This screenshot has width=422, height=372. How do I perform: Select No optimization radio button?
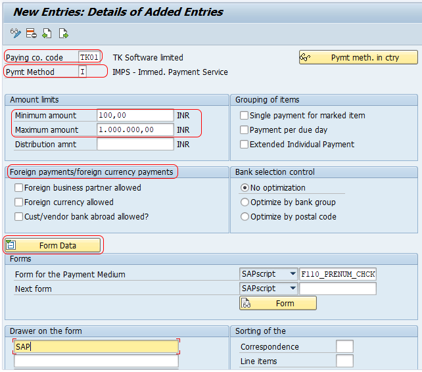[245, 187]
